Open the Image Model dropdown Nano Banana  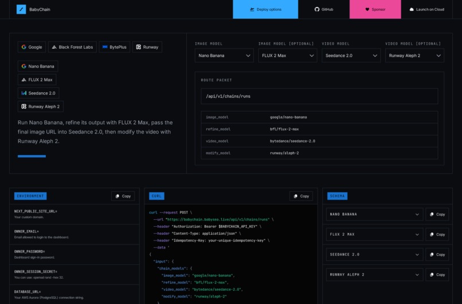point(224,56)
